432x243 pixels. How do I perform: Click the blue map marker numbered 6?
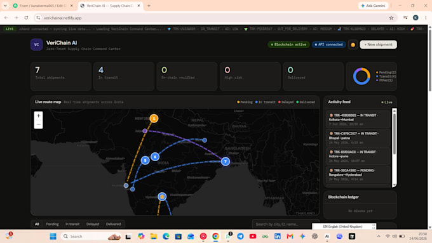click(155, 157)
